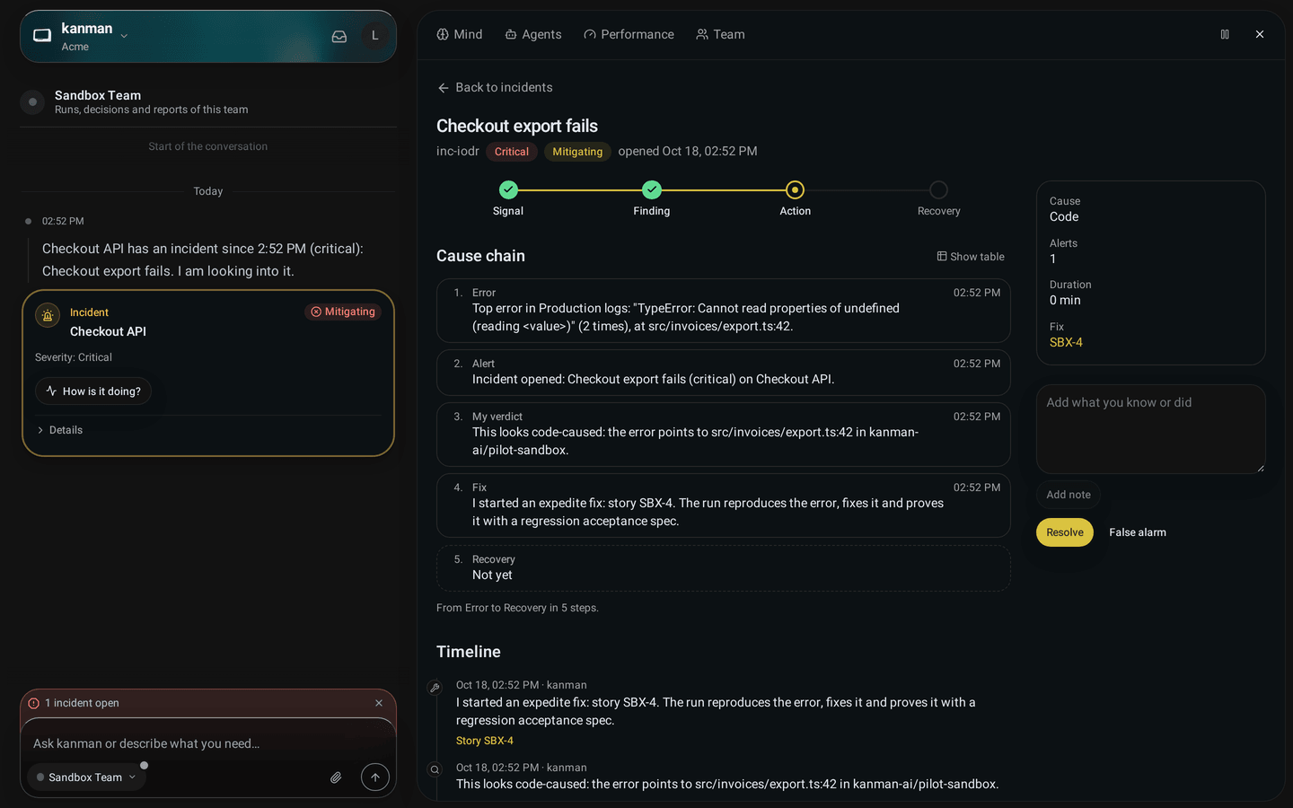Send the message with the arrow button
The image size is (1293, 808).
click(375, 777)
